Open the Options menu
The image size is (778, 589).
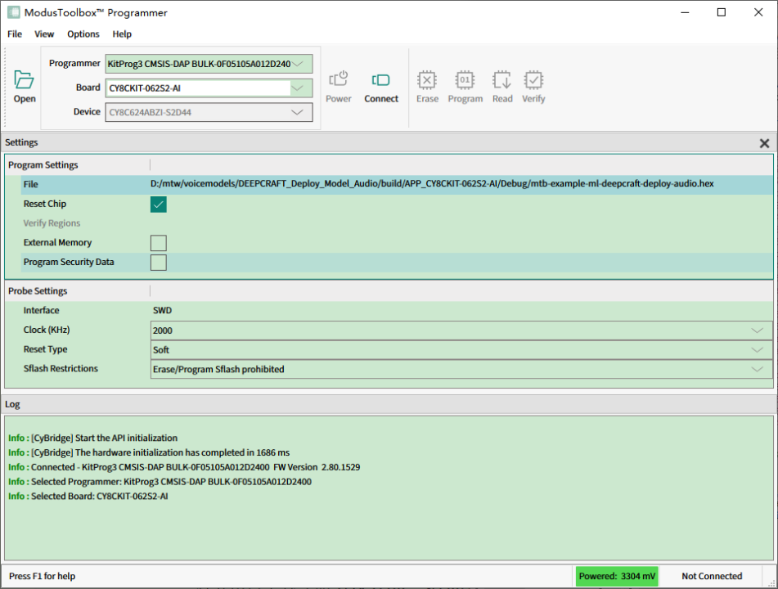tap(83, 34)
